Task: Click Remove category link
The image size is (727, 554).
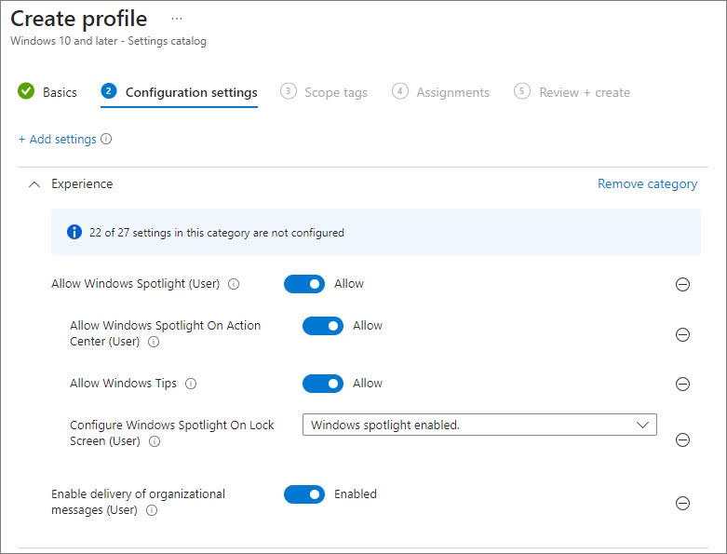Action: click(647, 183)
